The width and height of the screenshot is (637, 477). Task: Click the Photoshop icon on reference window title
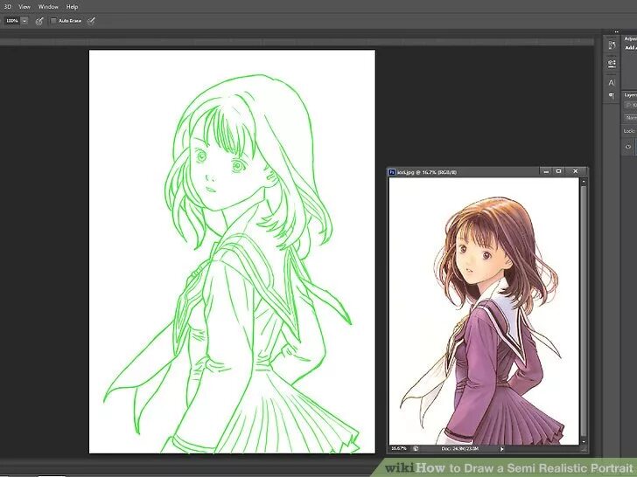392,172
